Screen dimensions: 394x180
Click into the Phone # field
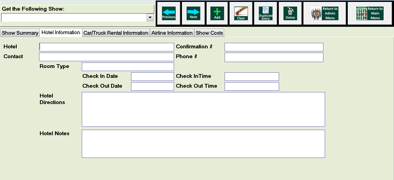pos(274,57)
